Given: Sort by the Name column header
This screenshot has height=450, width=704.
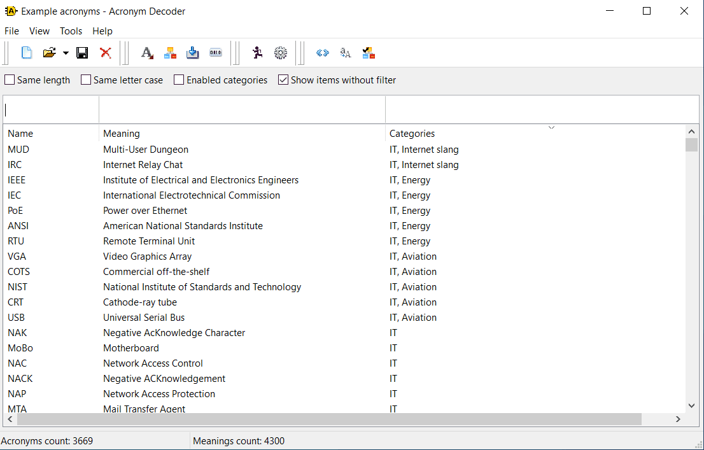Looking at the screenshot, I should [x=20, y=134].
